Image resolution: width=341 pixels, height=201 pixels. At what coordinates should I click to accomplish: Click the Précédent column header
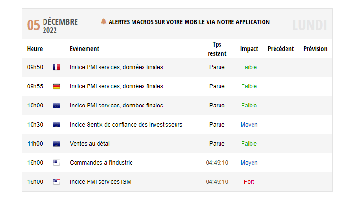(281, 49)
